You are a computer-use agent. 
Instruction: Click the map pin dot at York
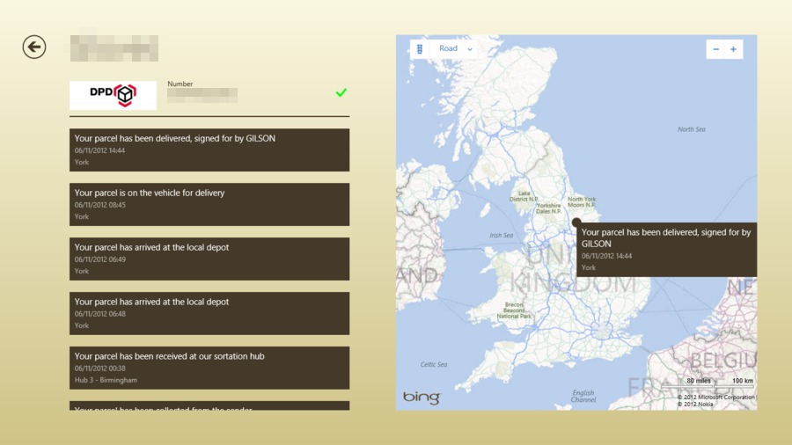click(x=576, y=222)
